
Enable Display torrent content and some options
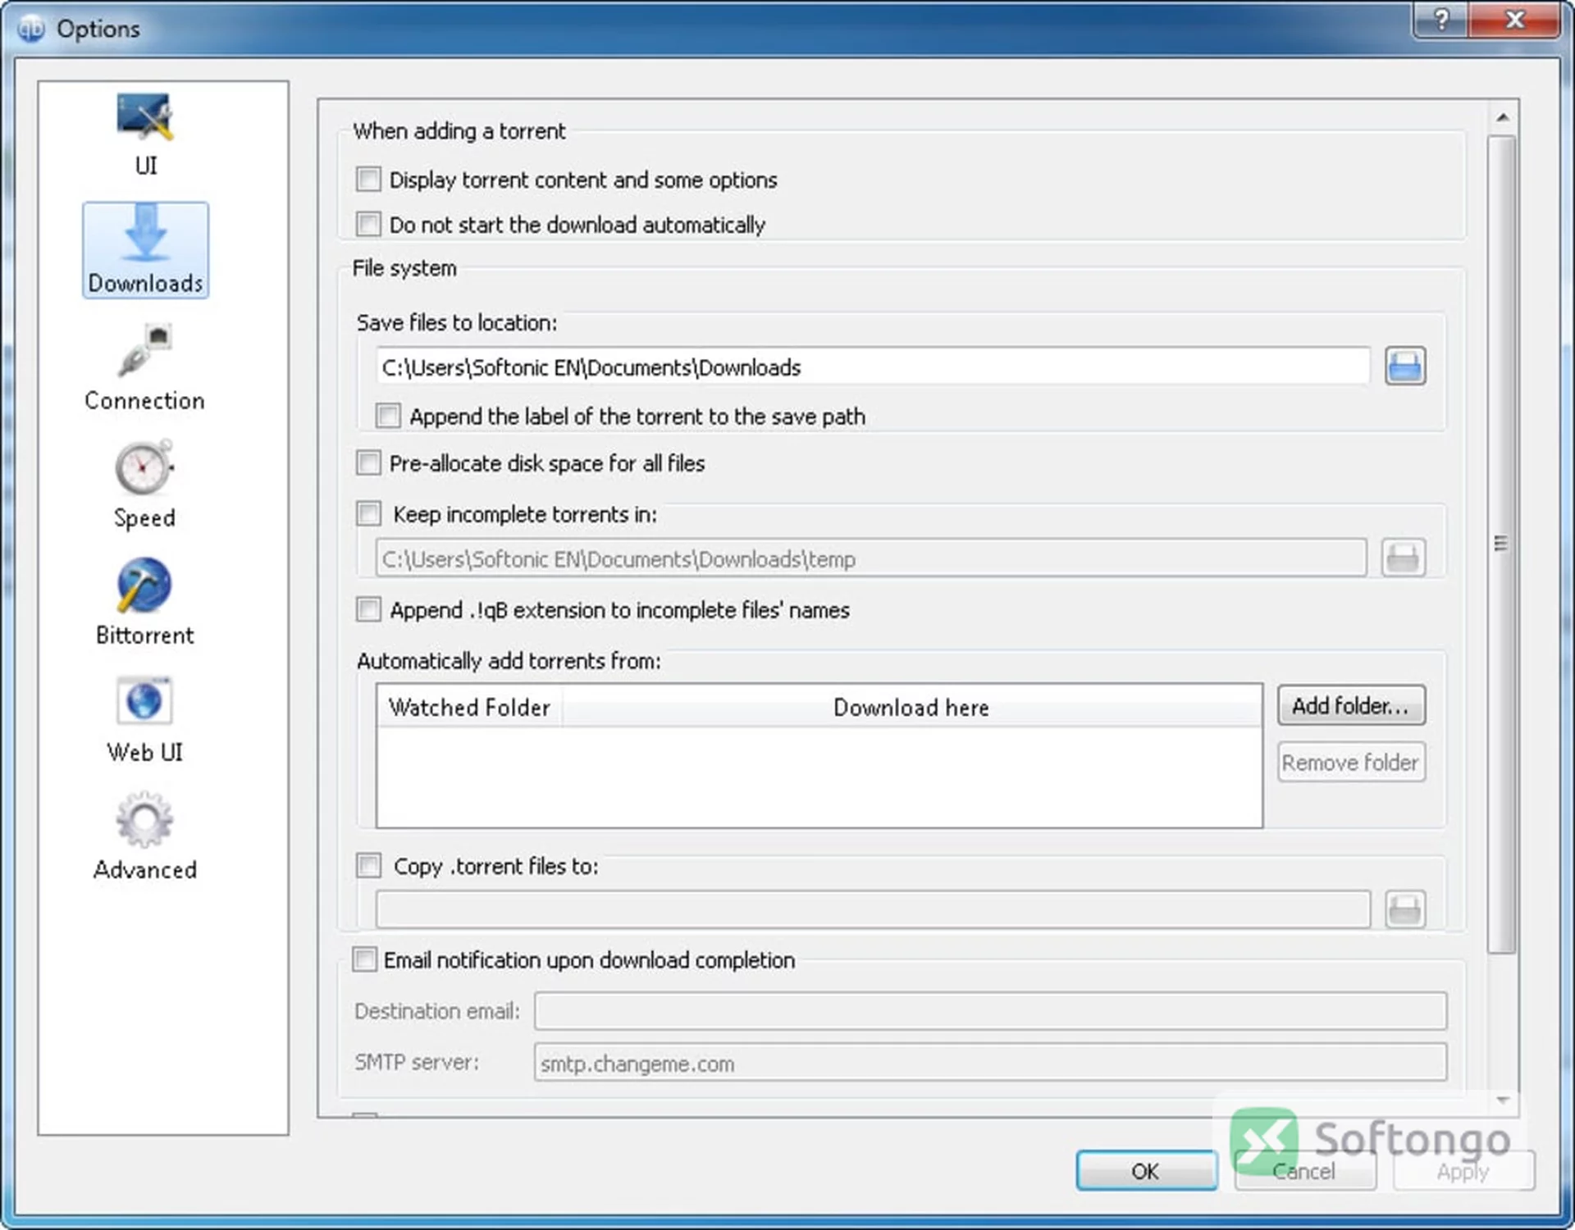point(368,180)
